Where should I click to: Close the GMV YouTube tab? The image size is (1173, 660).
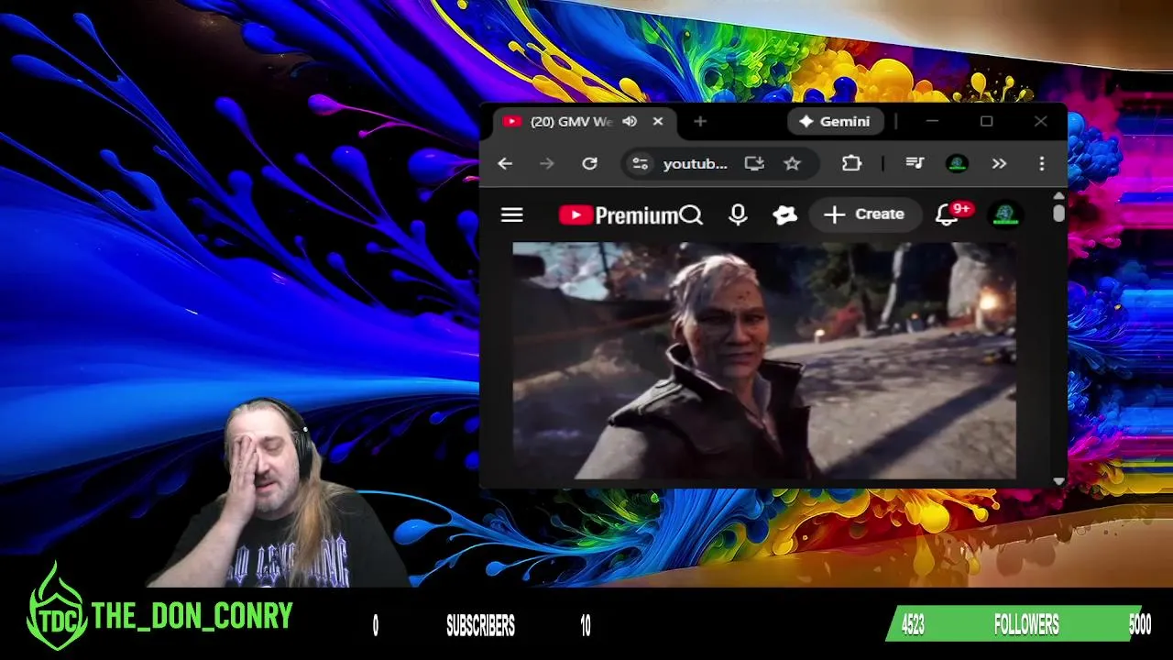[658, 121]
